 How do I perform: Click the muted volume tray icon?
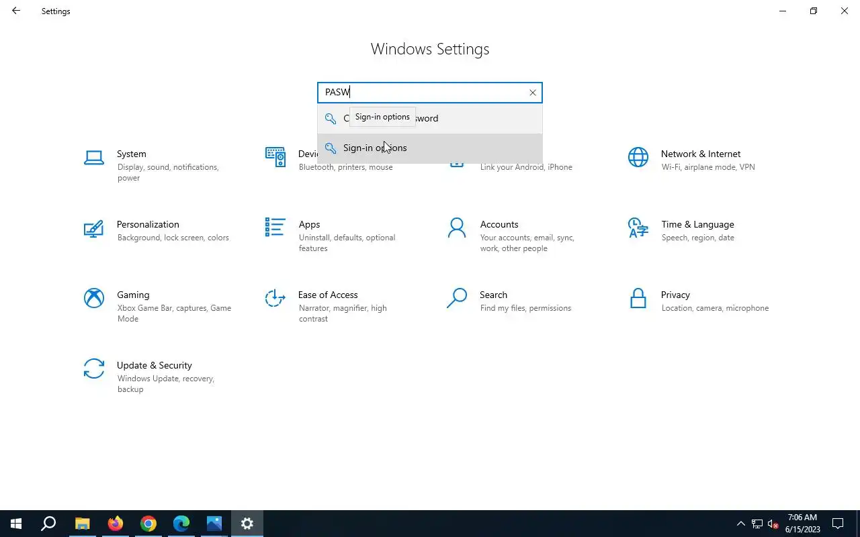click(773, 524)
